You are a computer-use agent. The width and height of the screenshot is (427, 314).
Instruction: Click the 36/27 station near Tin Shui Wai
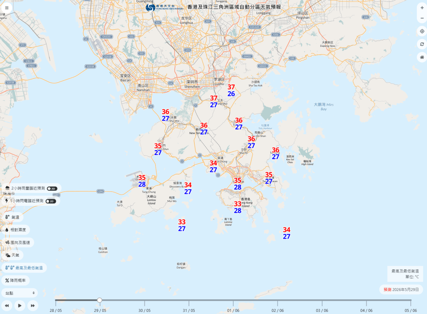166,115
